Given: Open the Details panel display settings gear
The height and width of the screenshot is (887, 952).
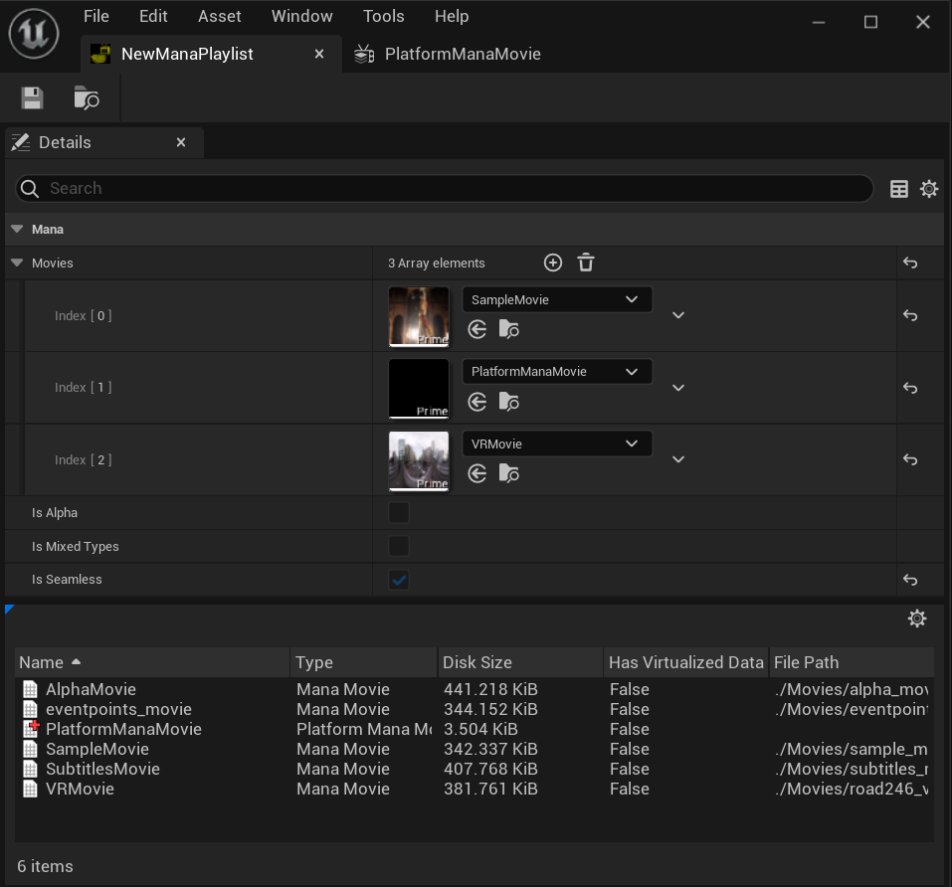Looking at the screenshot, I should click(x=929, y=188).
